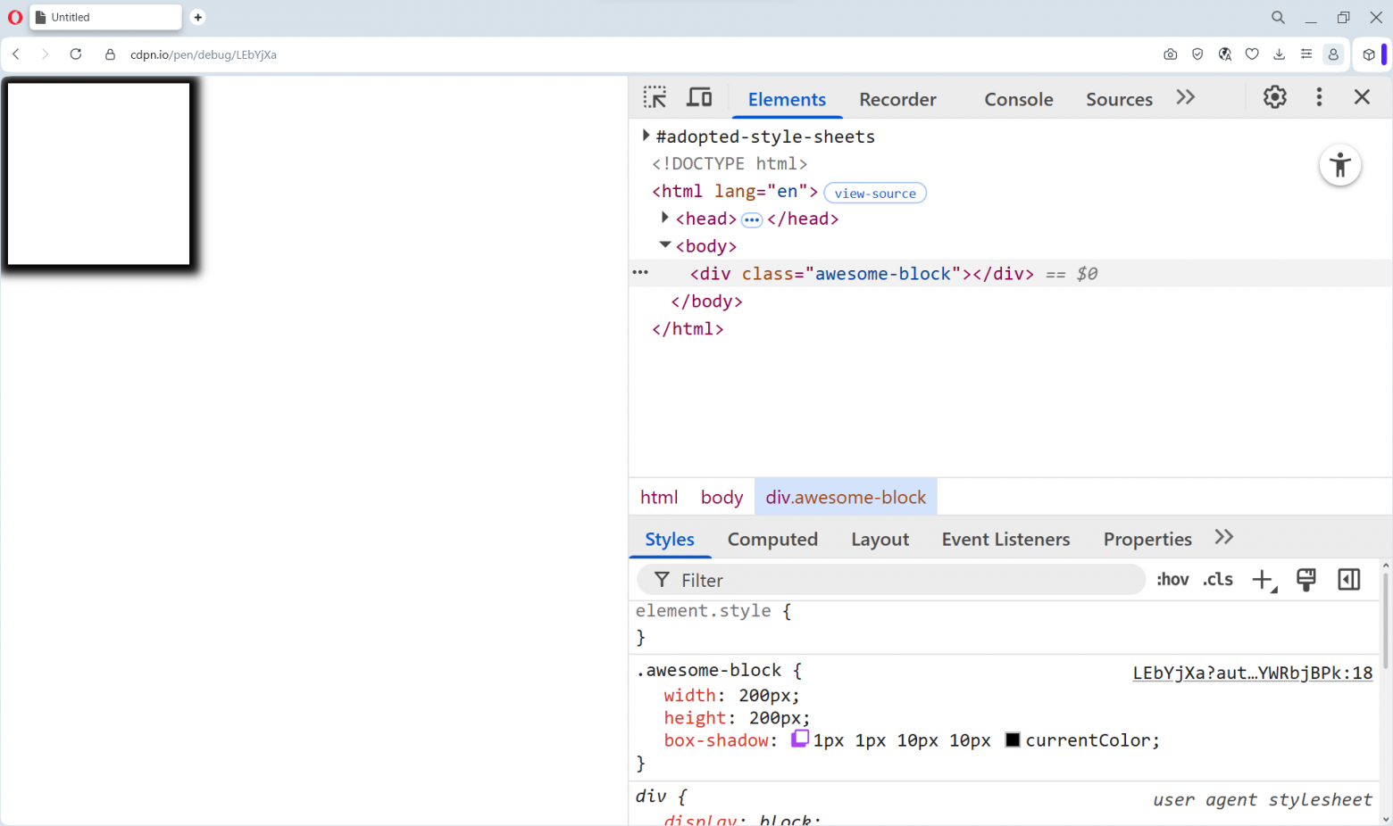Click the DOCTYPE html line
The image size is (1393, 826).
pos(730,163)
